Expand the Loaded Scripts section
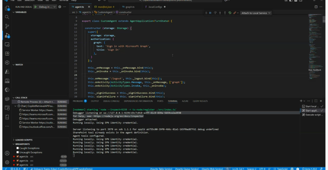This screenshot has height=170, width=328. coord(24,140)
